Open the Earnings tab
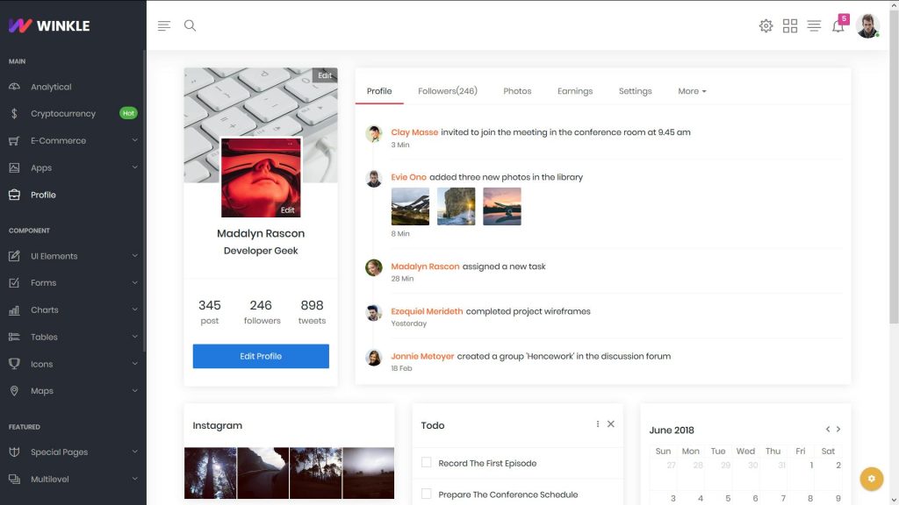This screenshot has height=505, width=899. (x=575, y=90)
